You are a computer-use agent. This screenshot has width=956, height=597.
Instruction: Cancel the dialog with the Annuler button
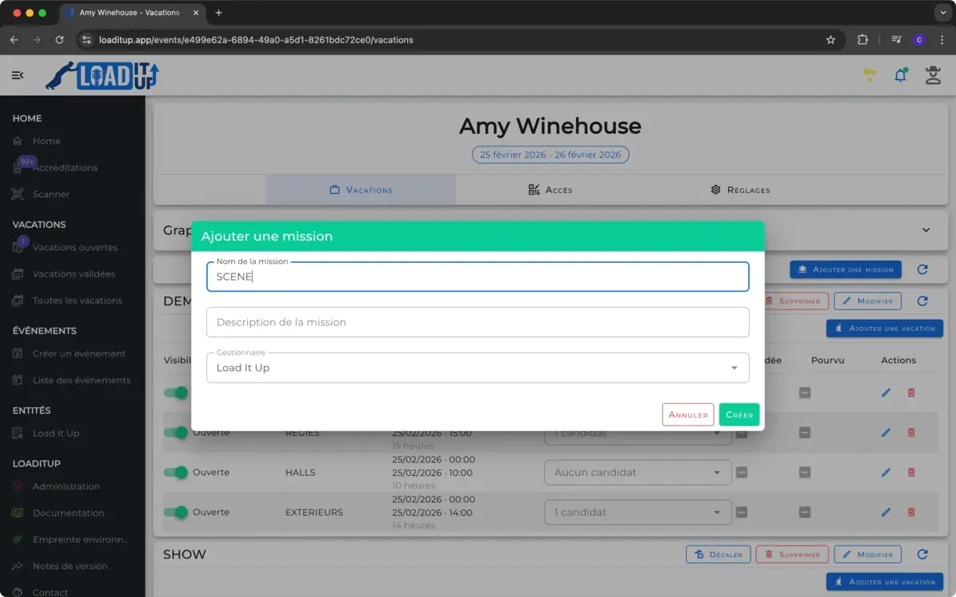(688, 414)
